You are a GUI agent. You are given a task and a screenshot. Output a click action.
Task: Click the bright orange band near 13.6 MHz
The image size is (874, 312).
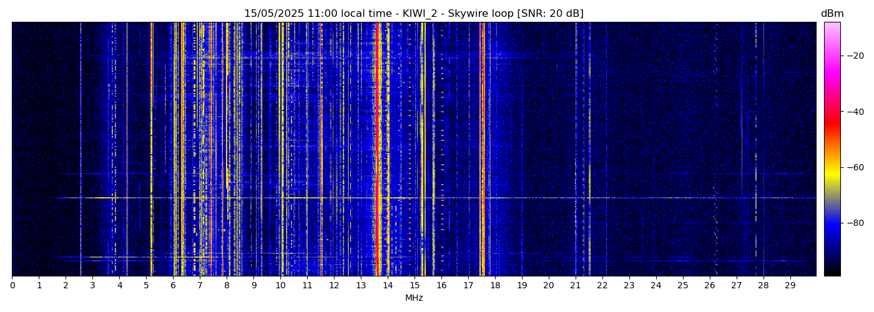click(x=378, y=150)
